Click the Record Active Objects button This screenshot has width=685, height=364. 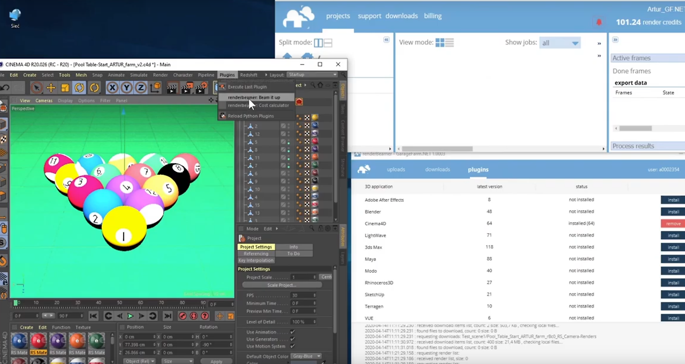(x=182, y=316)
